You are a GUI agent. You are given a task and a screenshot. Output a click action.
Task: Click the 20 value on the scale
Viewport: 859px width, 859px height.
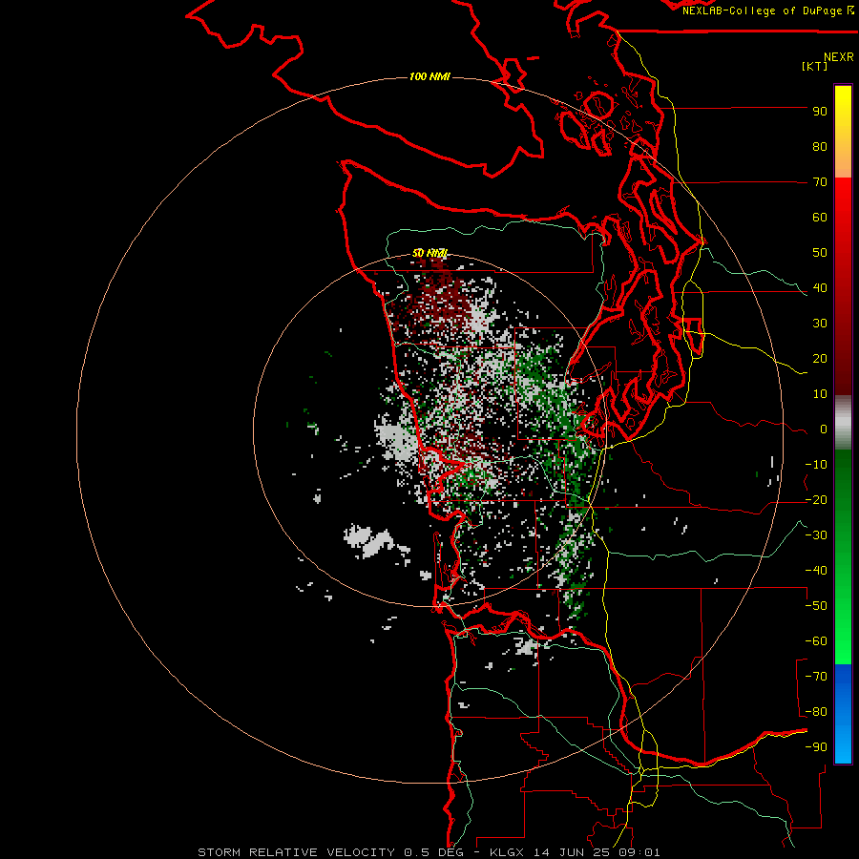click(x=820, y=359)
